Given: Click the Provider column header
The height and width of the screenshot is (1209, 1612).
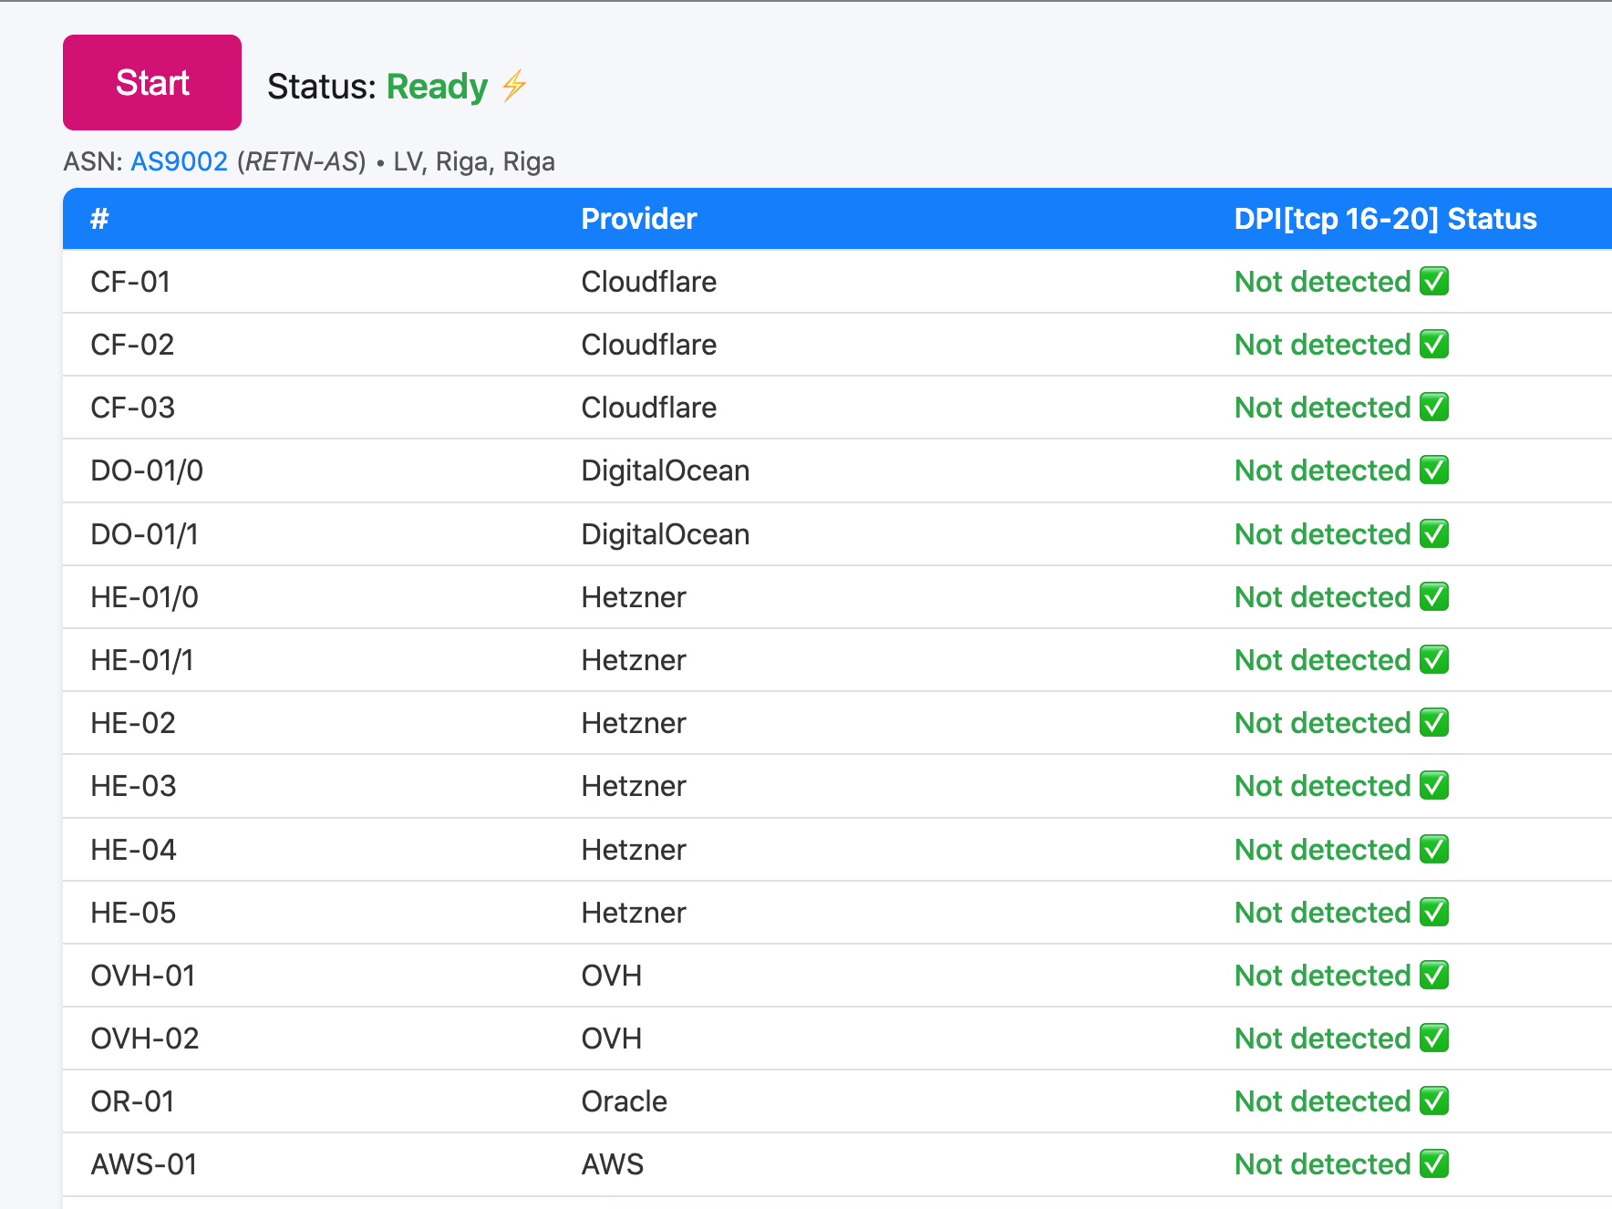Looking at the screenshot, I should coord(638,219).
